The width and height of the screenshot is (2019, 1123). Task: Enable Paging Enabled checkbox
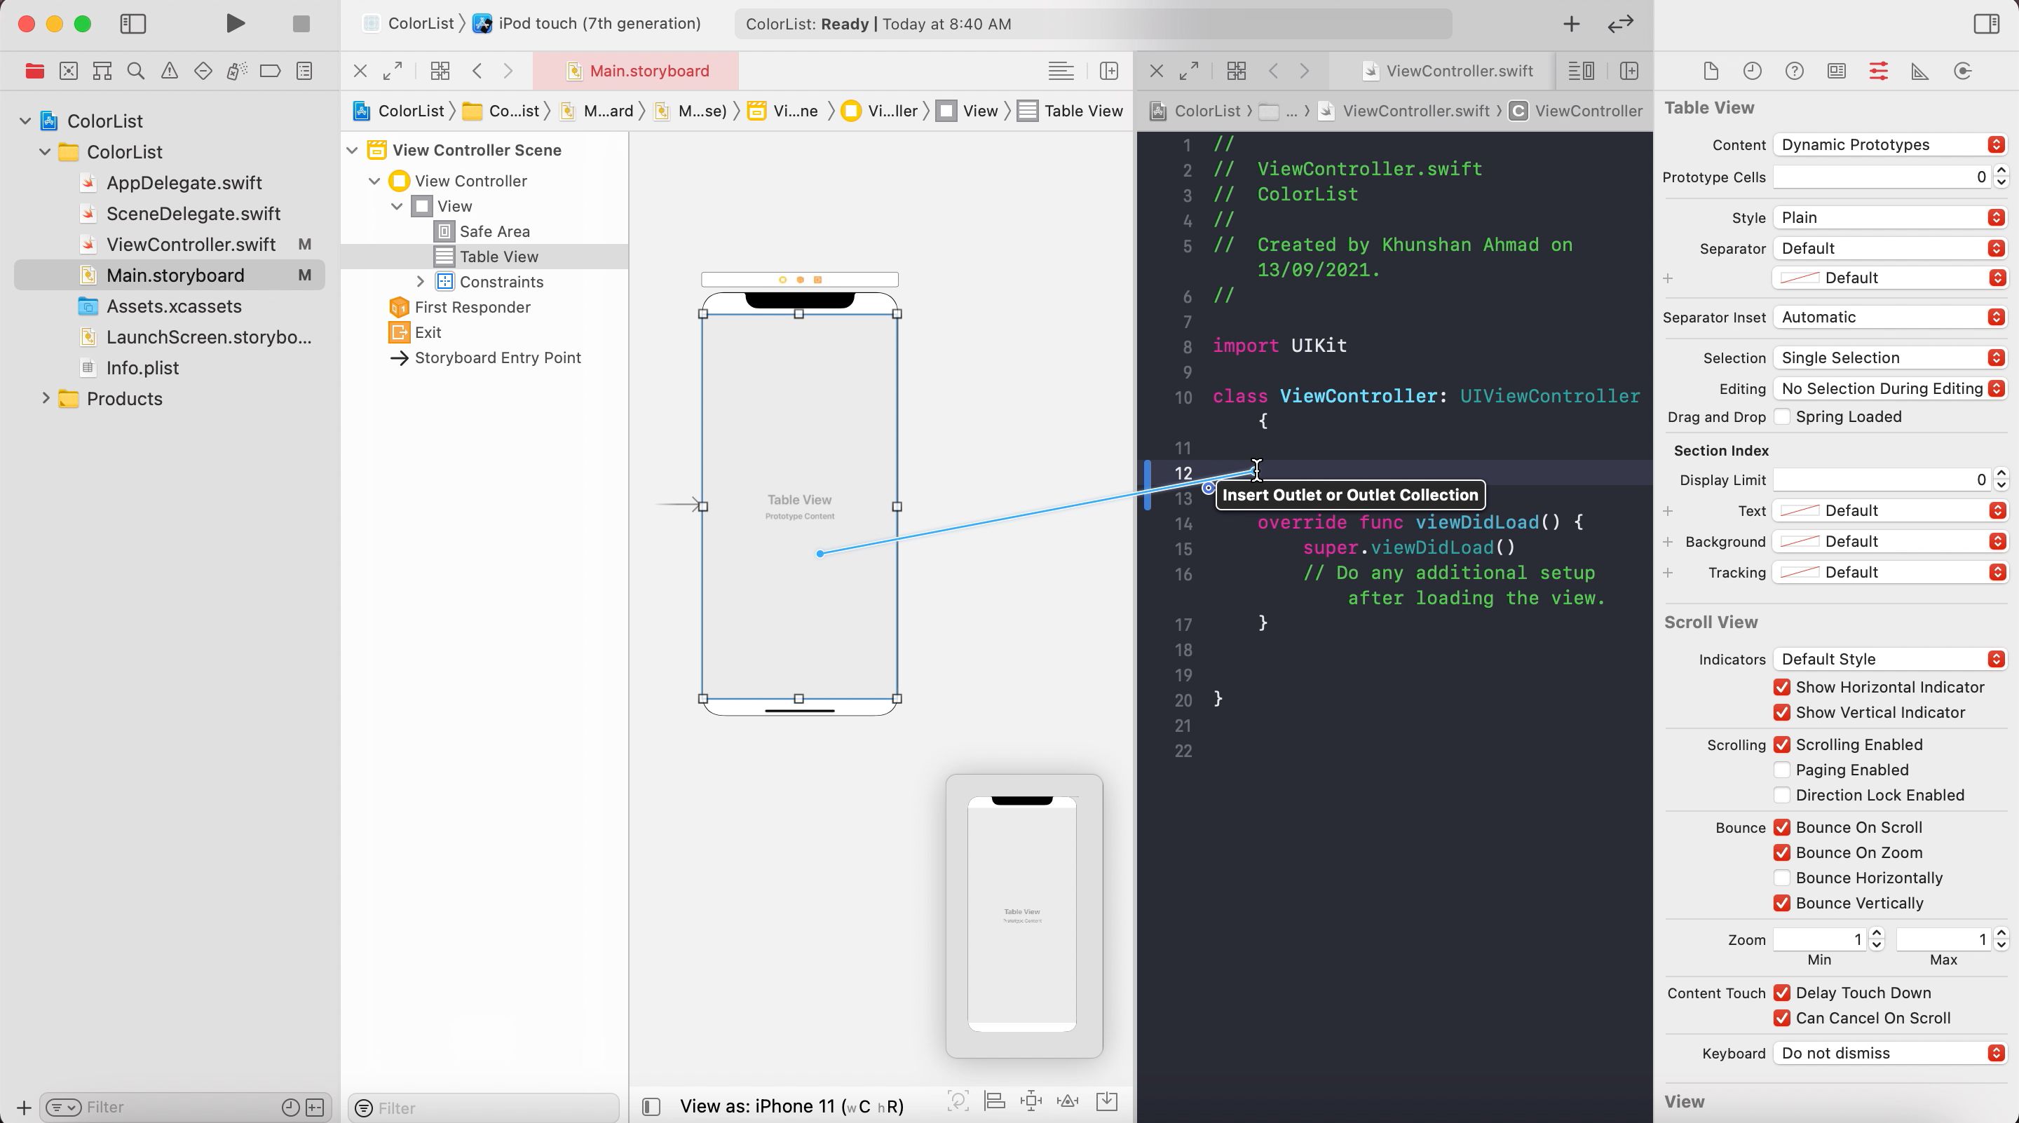[x=1781, y=770]
